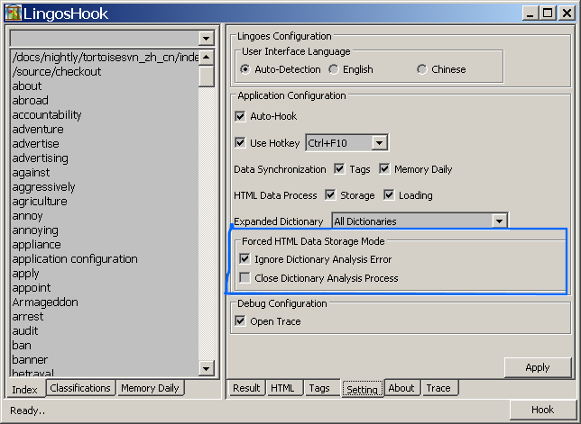Open the About tab

point(401,388)
